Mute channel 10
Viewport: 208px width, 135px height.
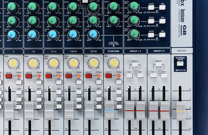(x=29, y=76)
